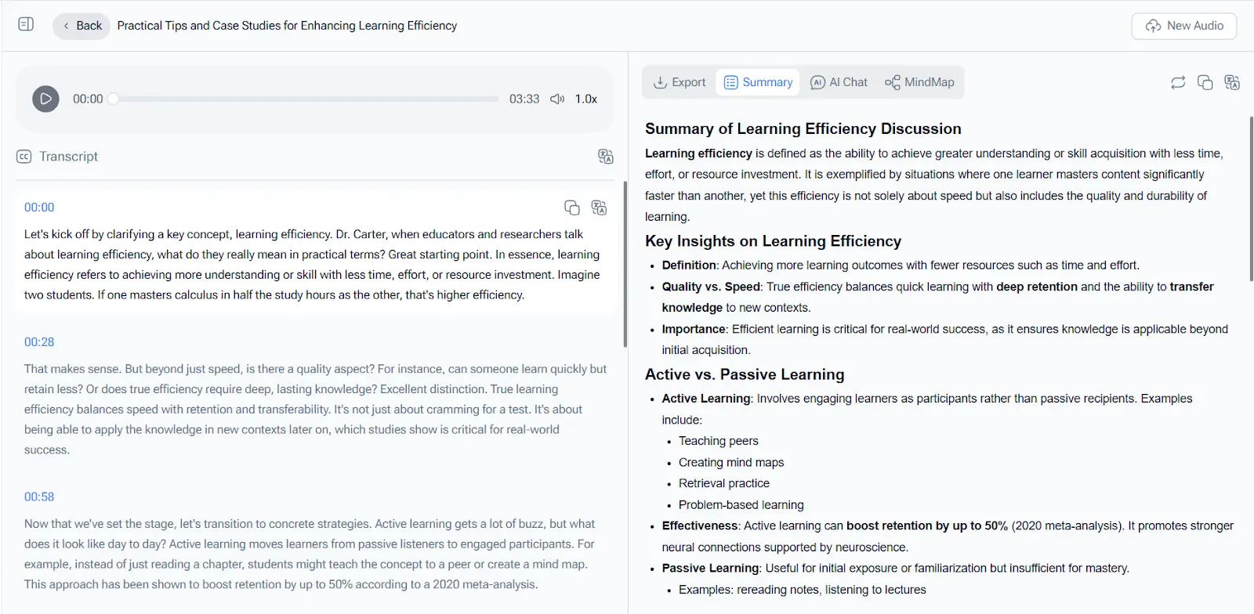Open the MindMap tab
The height and width of the screenshot is (614, 1254).
(919, 82)
